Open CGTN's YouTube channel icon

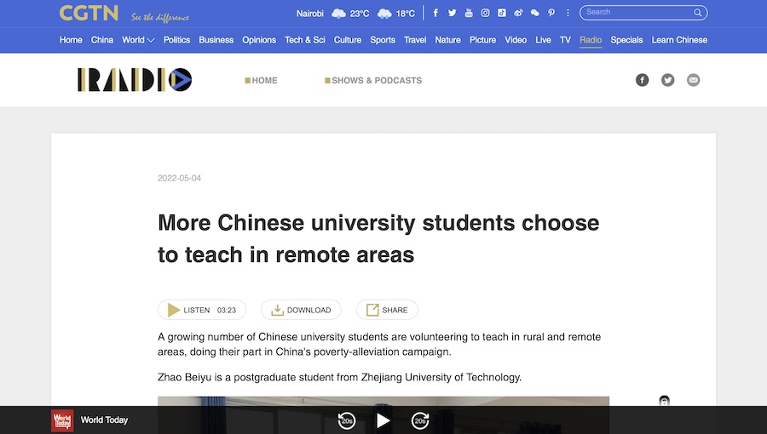[469, 13]
